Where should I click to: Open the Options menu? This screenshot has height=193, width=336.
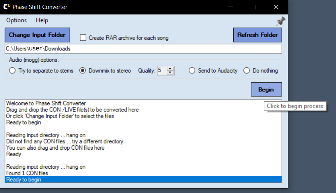pyautogui.click(x=16, y=20)
